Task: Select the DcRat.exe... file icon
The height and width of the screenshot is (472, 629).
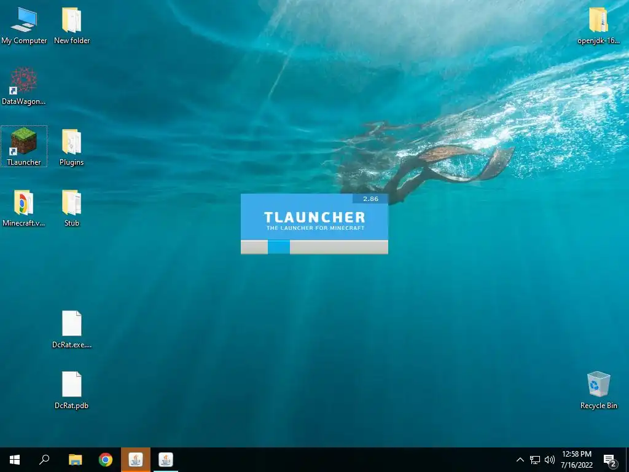Action: 72,329
